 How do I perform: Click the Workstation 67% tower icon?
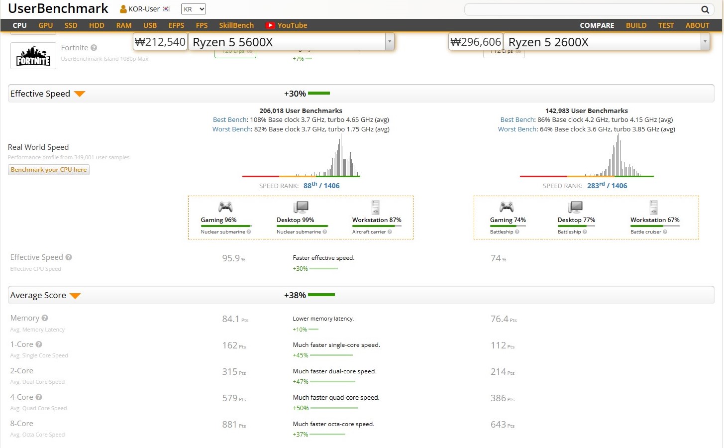click(x=654, y=207)
